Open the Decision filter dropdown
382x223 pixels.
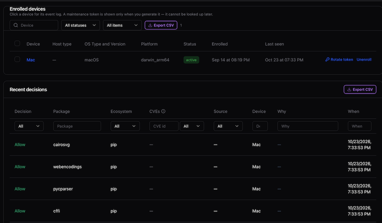[29, 126]
